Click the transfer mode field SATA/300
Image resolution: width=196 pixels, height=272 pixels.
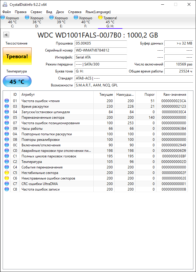pyautogui.click(x=101, y=64)
